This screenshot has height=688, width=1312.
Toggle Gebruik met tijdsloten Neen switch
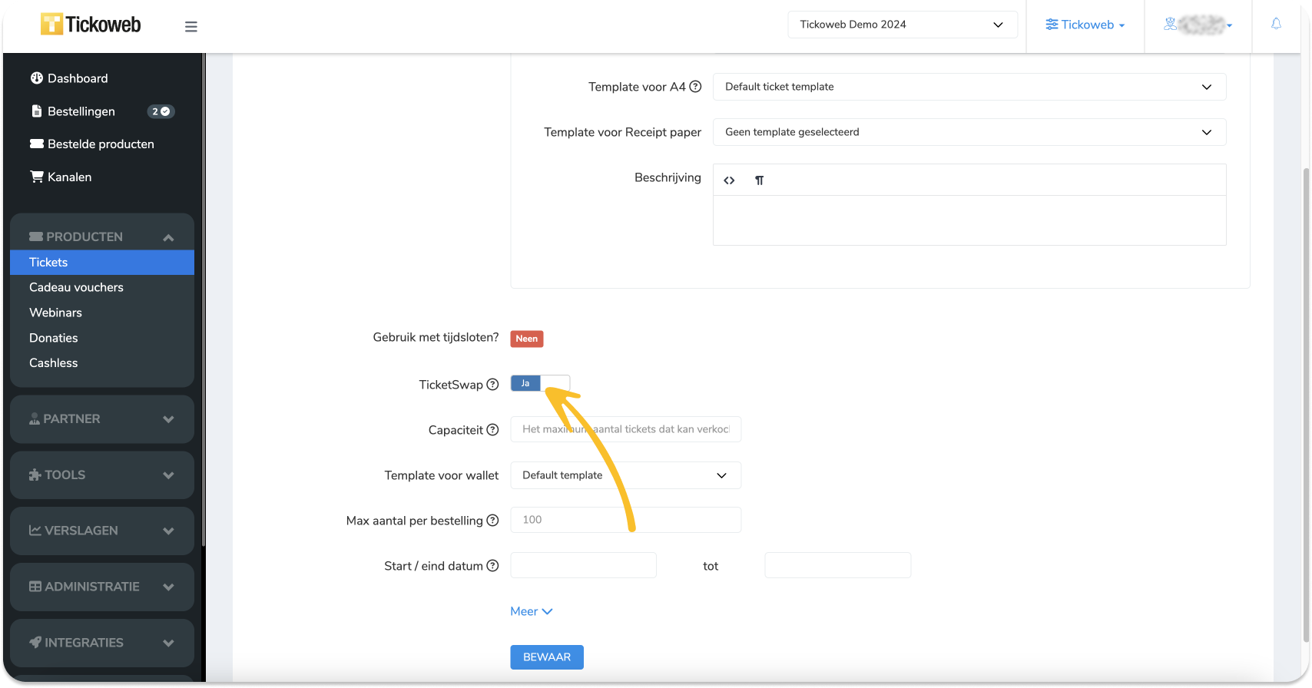pyautogui.click(x=527, y=339)
